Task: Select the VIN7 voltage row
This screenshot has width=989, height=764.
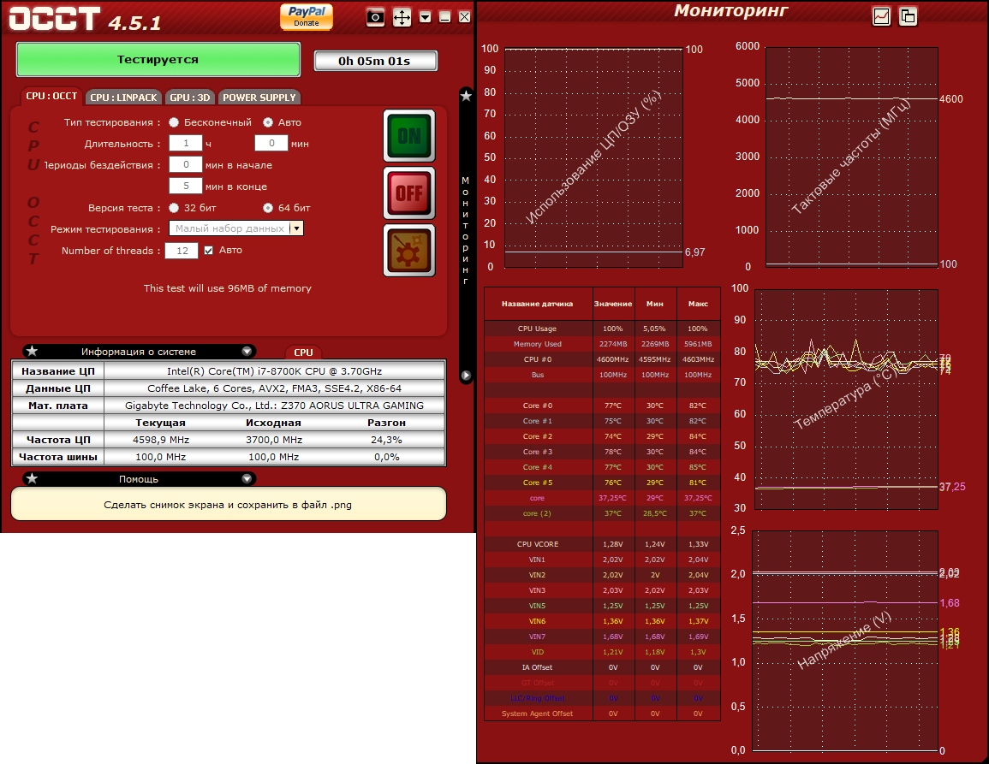Action: (x=602, y=637)
